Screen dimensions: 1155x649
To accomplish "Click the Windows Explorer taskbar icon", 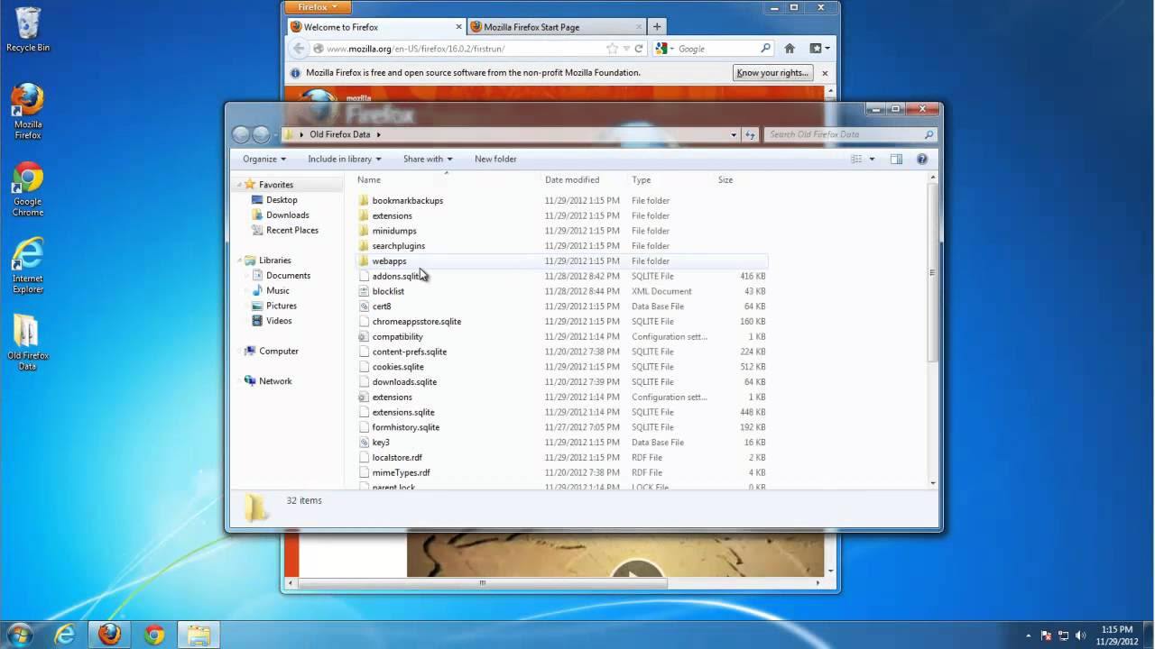I will (x=198, y=635).
